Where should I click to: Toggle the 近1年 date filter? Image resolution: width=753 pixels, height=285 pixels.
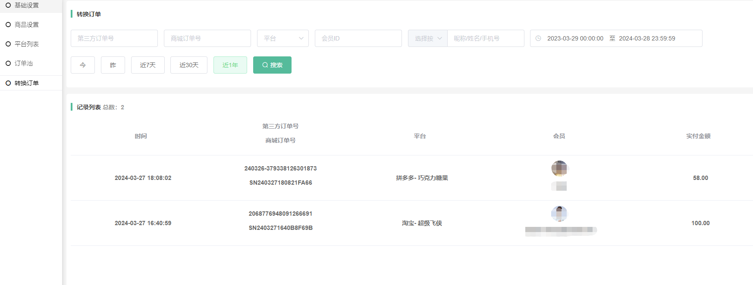pos(230,65)
